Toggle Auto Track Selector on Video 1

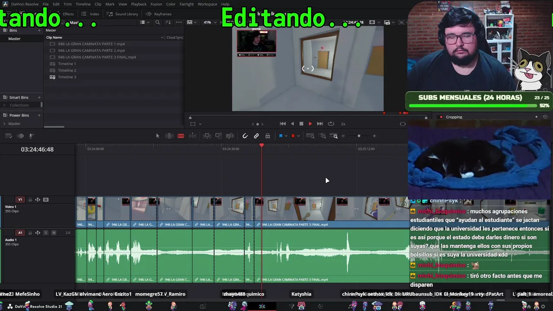pyautogui.click(x=38, y=200)
